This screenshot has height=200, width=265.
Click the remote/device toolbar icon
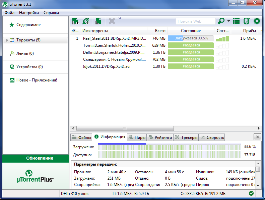[247, 21]
